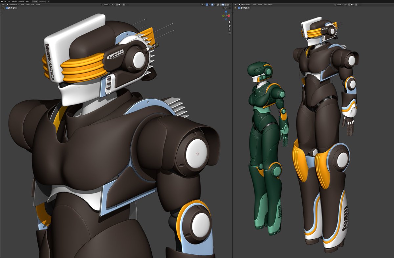The image size is (394, 258).
Task: Activate the right viewport select tool icon
Action: pyautogui.click(x=236, y=8)
